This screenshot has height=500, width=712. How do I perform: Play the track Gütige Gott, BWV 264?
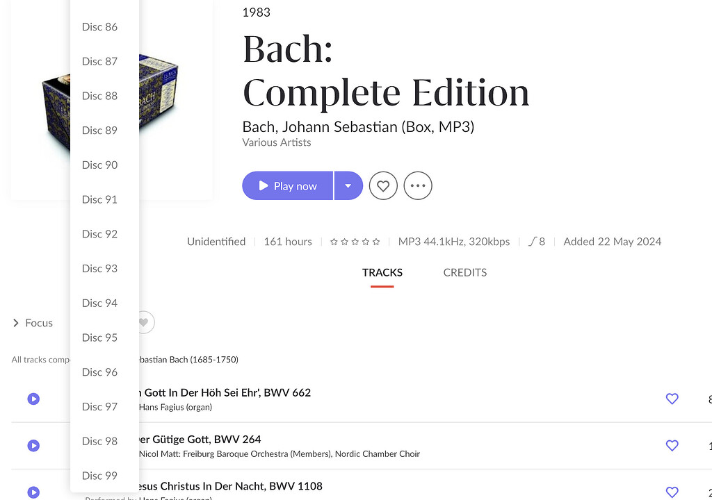pyautogui.click(x=33, y=445)
